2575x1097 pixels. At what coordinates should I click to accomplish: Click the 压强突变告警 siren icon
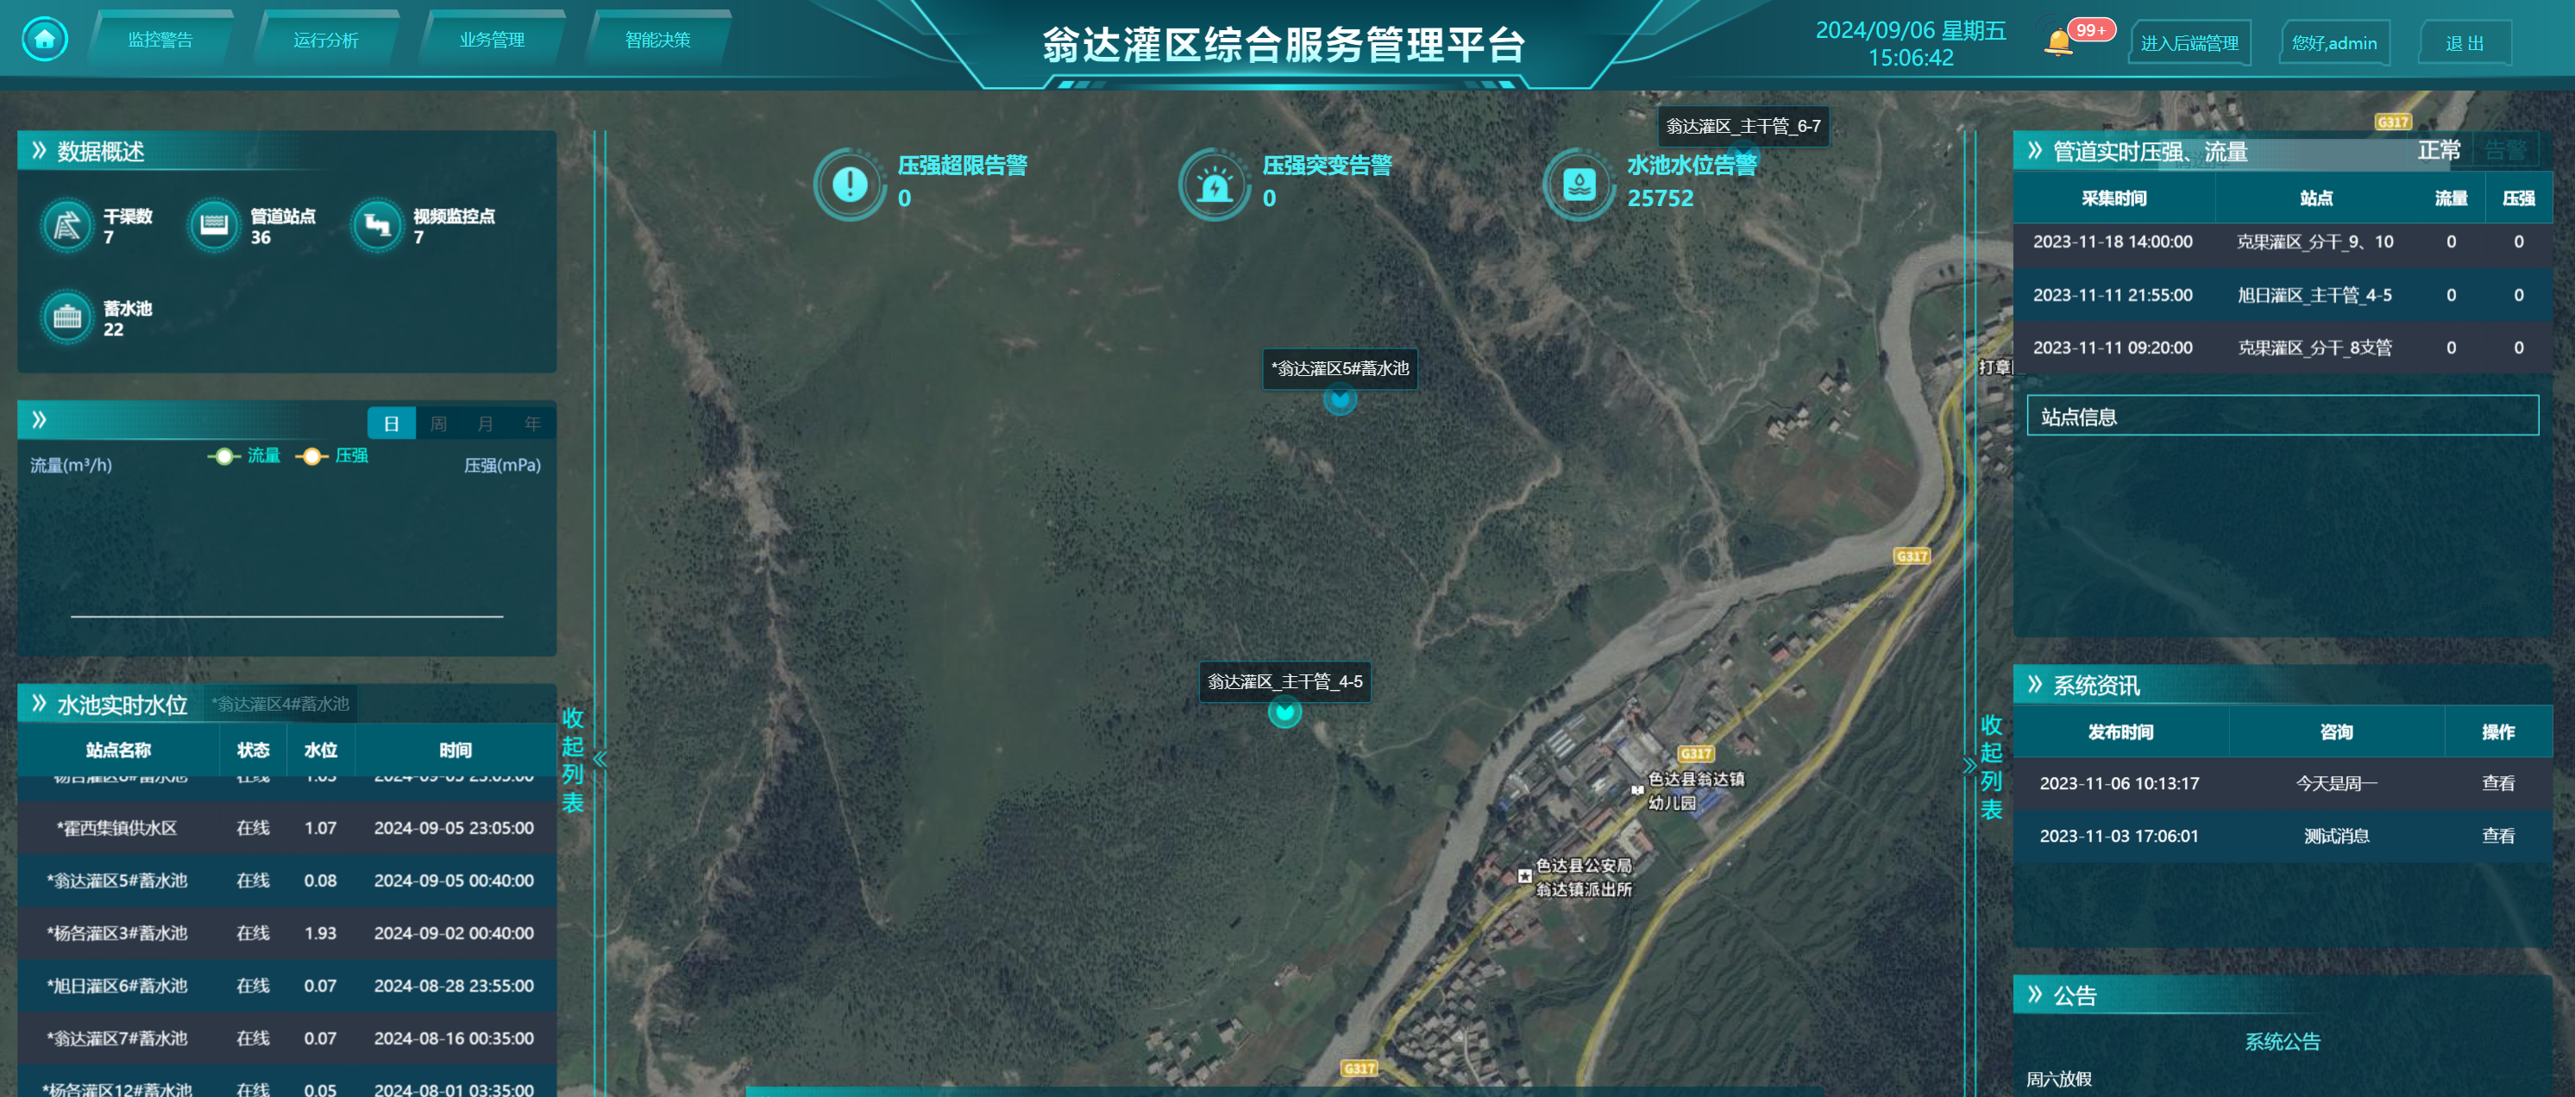pos(1215,184)
